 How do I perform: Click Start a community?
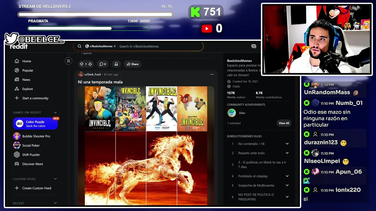click(35, 98)
